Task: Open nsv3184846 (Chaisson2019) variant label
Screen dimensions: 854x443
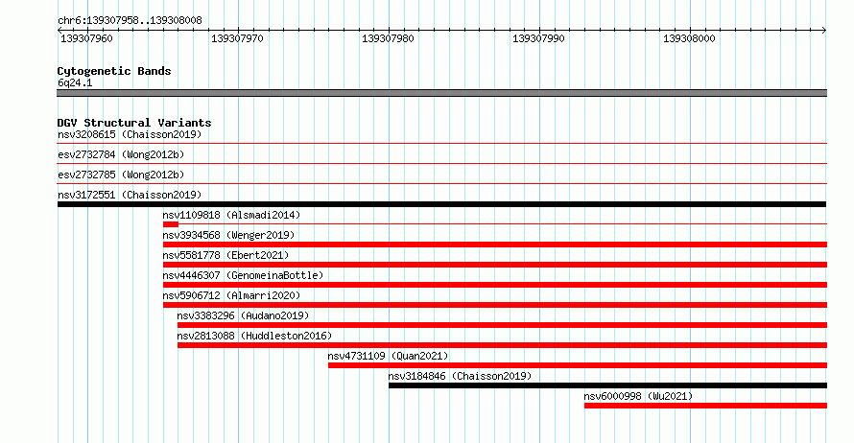Action: click(x=460, y=376)
